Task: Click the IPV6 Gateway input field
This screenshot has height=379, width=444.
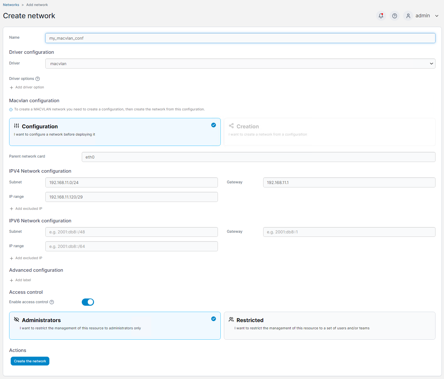Action: (x=349, y=232)
